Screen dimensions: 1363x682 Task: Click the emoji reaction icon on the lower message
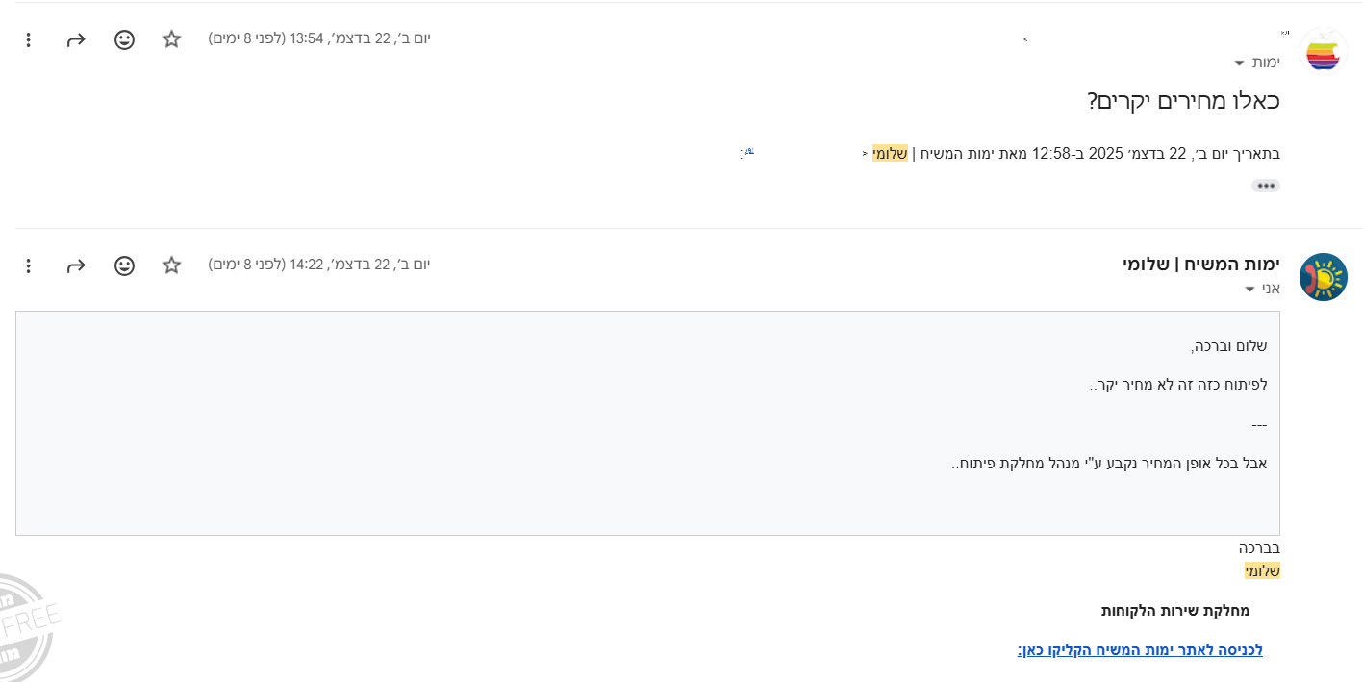[124, 265]
